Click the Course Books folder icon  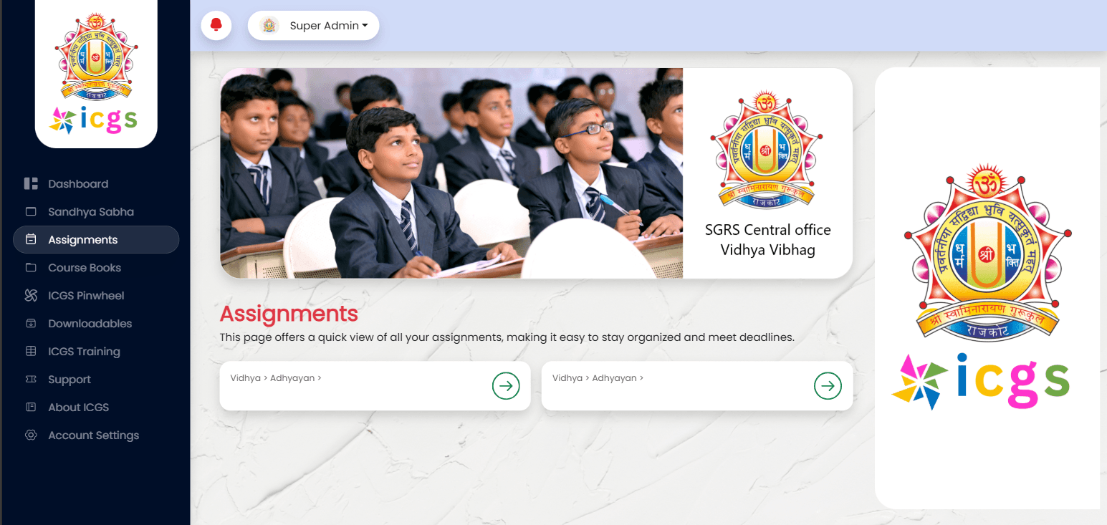[x=31, y=268]
